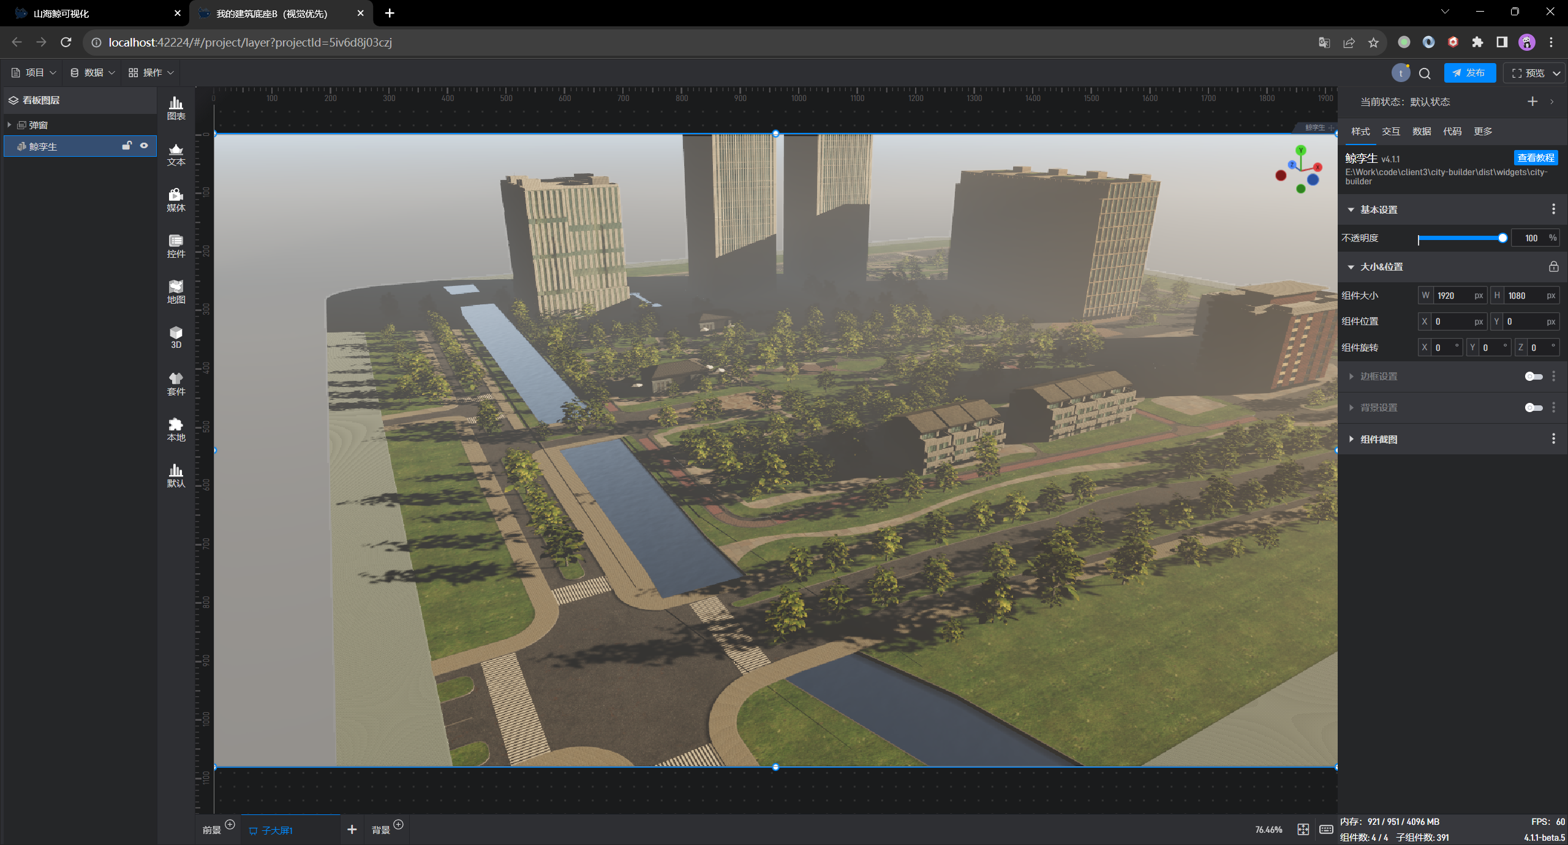Click the search magnifier icon
The width and height of the screenshot is (1568, 845).
[x=1425, y=73]
